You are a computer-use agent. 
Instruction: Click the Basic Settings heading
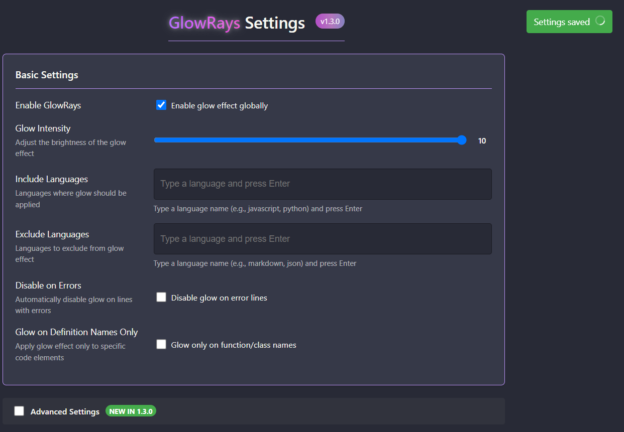point(47,75)
